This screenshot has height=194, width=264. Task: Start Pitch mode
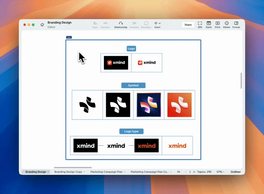[218, 25]
